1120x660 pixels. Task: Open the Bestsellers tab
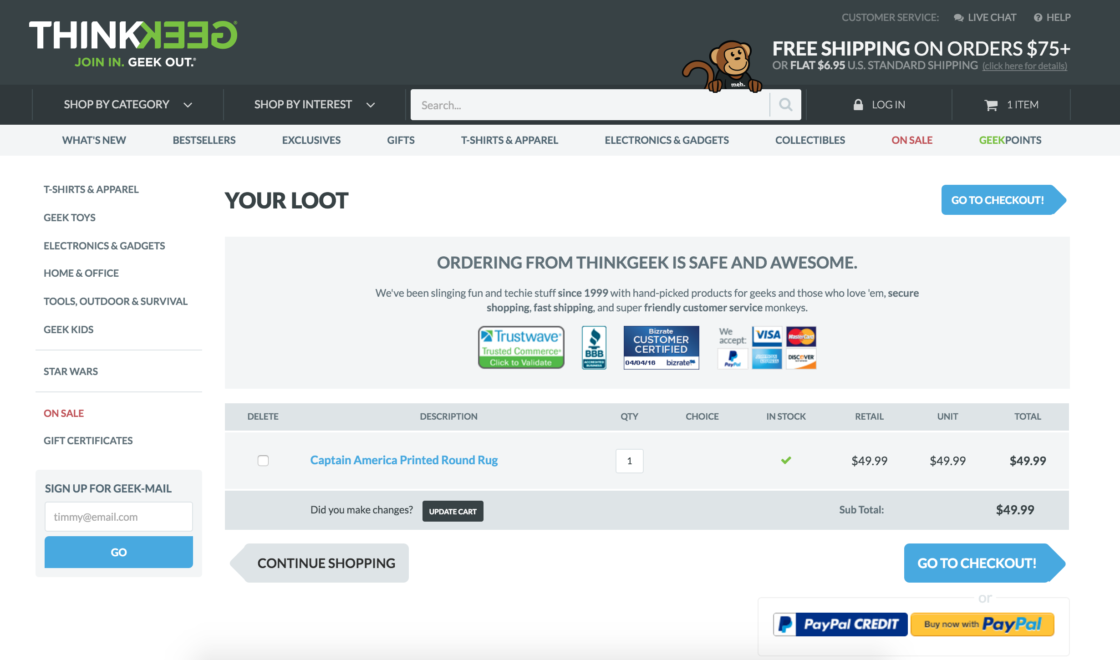point(204,140)
